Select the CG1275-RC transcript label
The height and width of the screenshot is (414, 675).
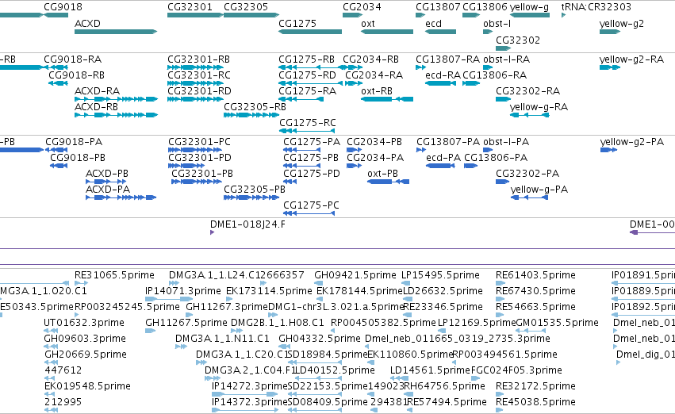point(308,123)
